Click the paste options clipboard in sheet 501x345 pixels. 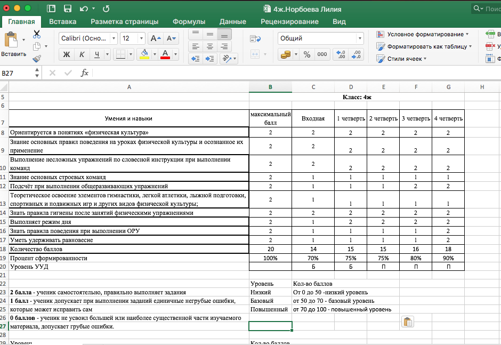tap(407, 322)
